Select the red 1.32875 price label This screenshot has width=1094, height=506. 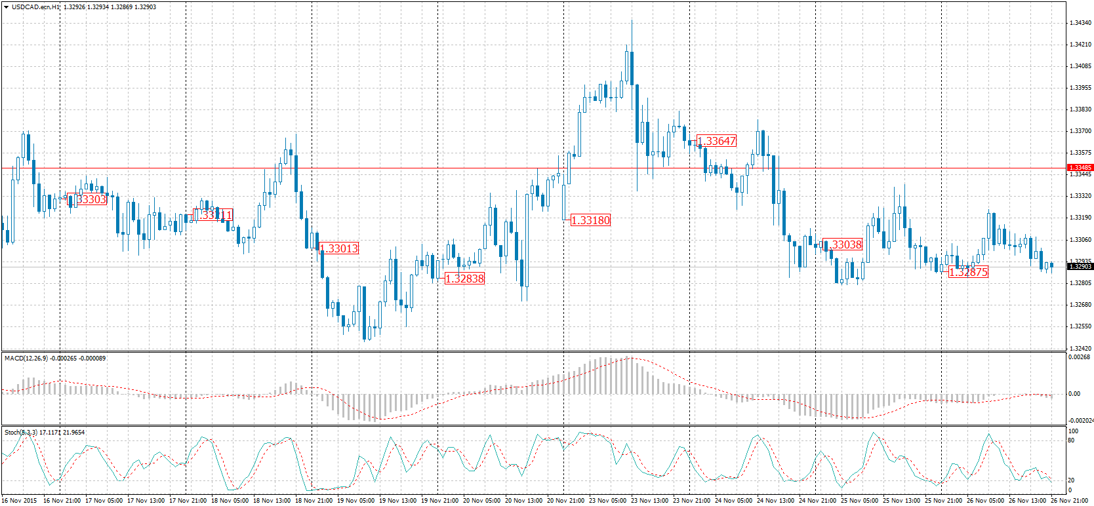pyautogui.click(x=969, y=272)
